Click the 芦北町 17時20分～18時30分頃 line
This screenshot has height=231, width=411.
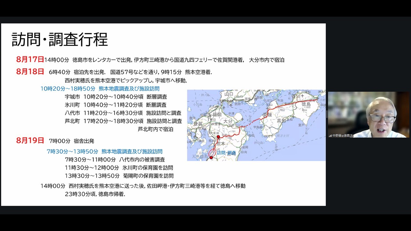(123, 121)
